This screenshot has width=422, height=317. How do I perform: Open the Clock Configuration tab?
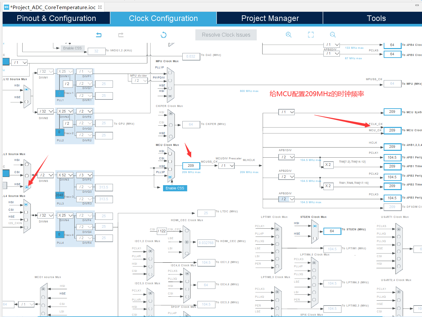tap(163, 18)
